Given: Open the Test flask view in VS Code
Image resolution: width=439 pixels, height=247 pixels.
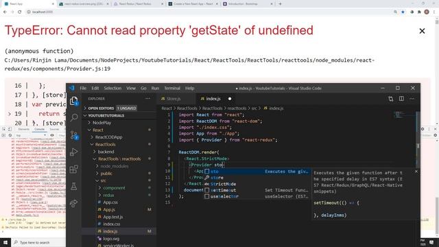Looking at the screenshot, I should (74, 186).
